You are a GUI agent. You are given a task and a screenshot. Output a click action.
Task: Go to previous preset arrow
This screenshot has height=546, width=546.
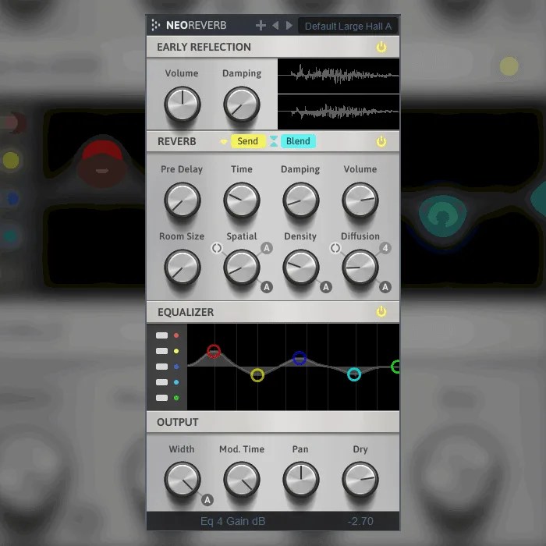click(275, 26)
